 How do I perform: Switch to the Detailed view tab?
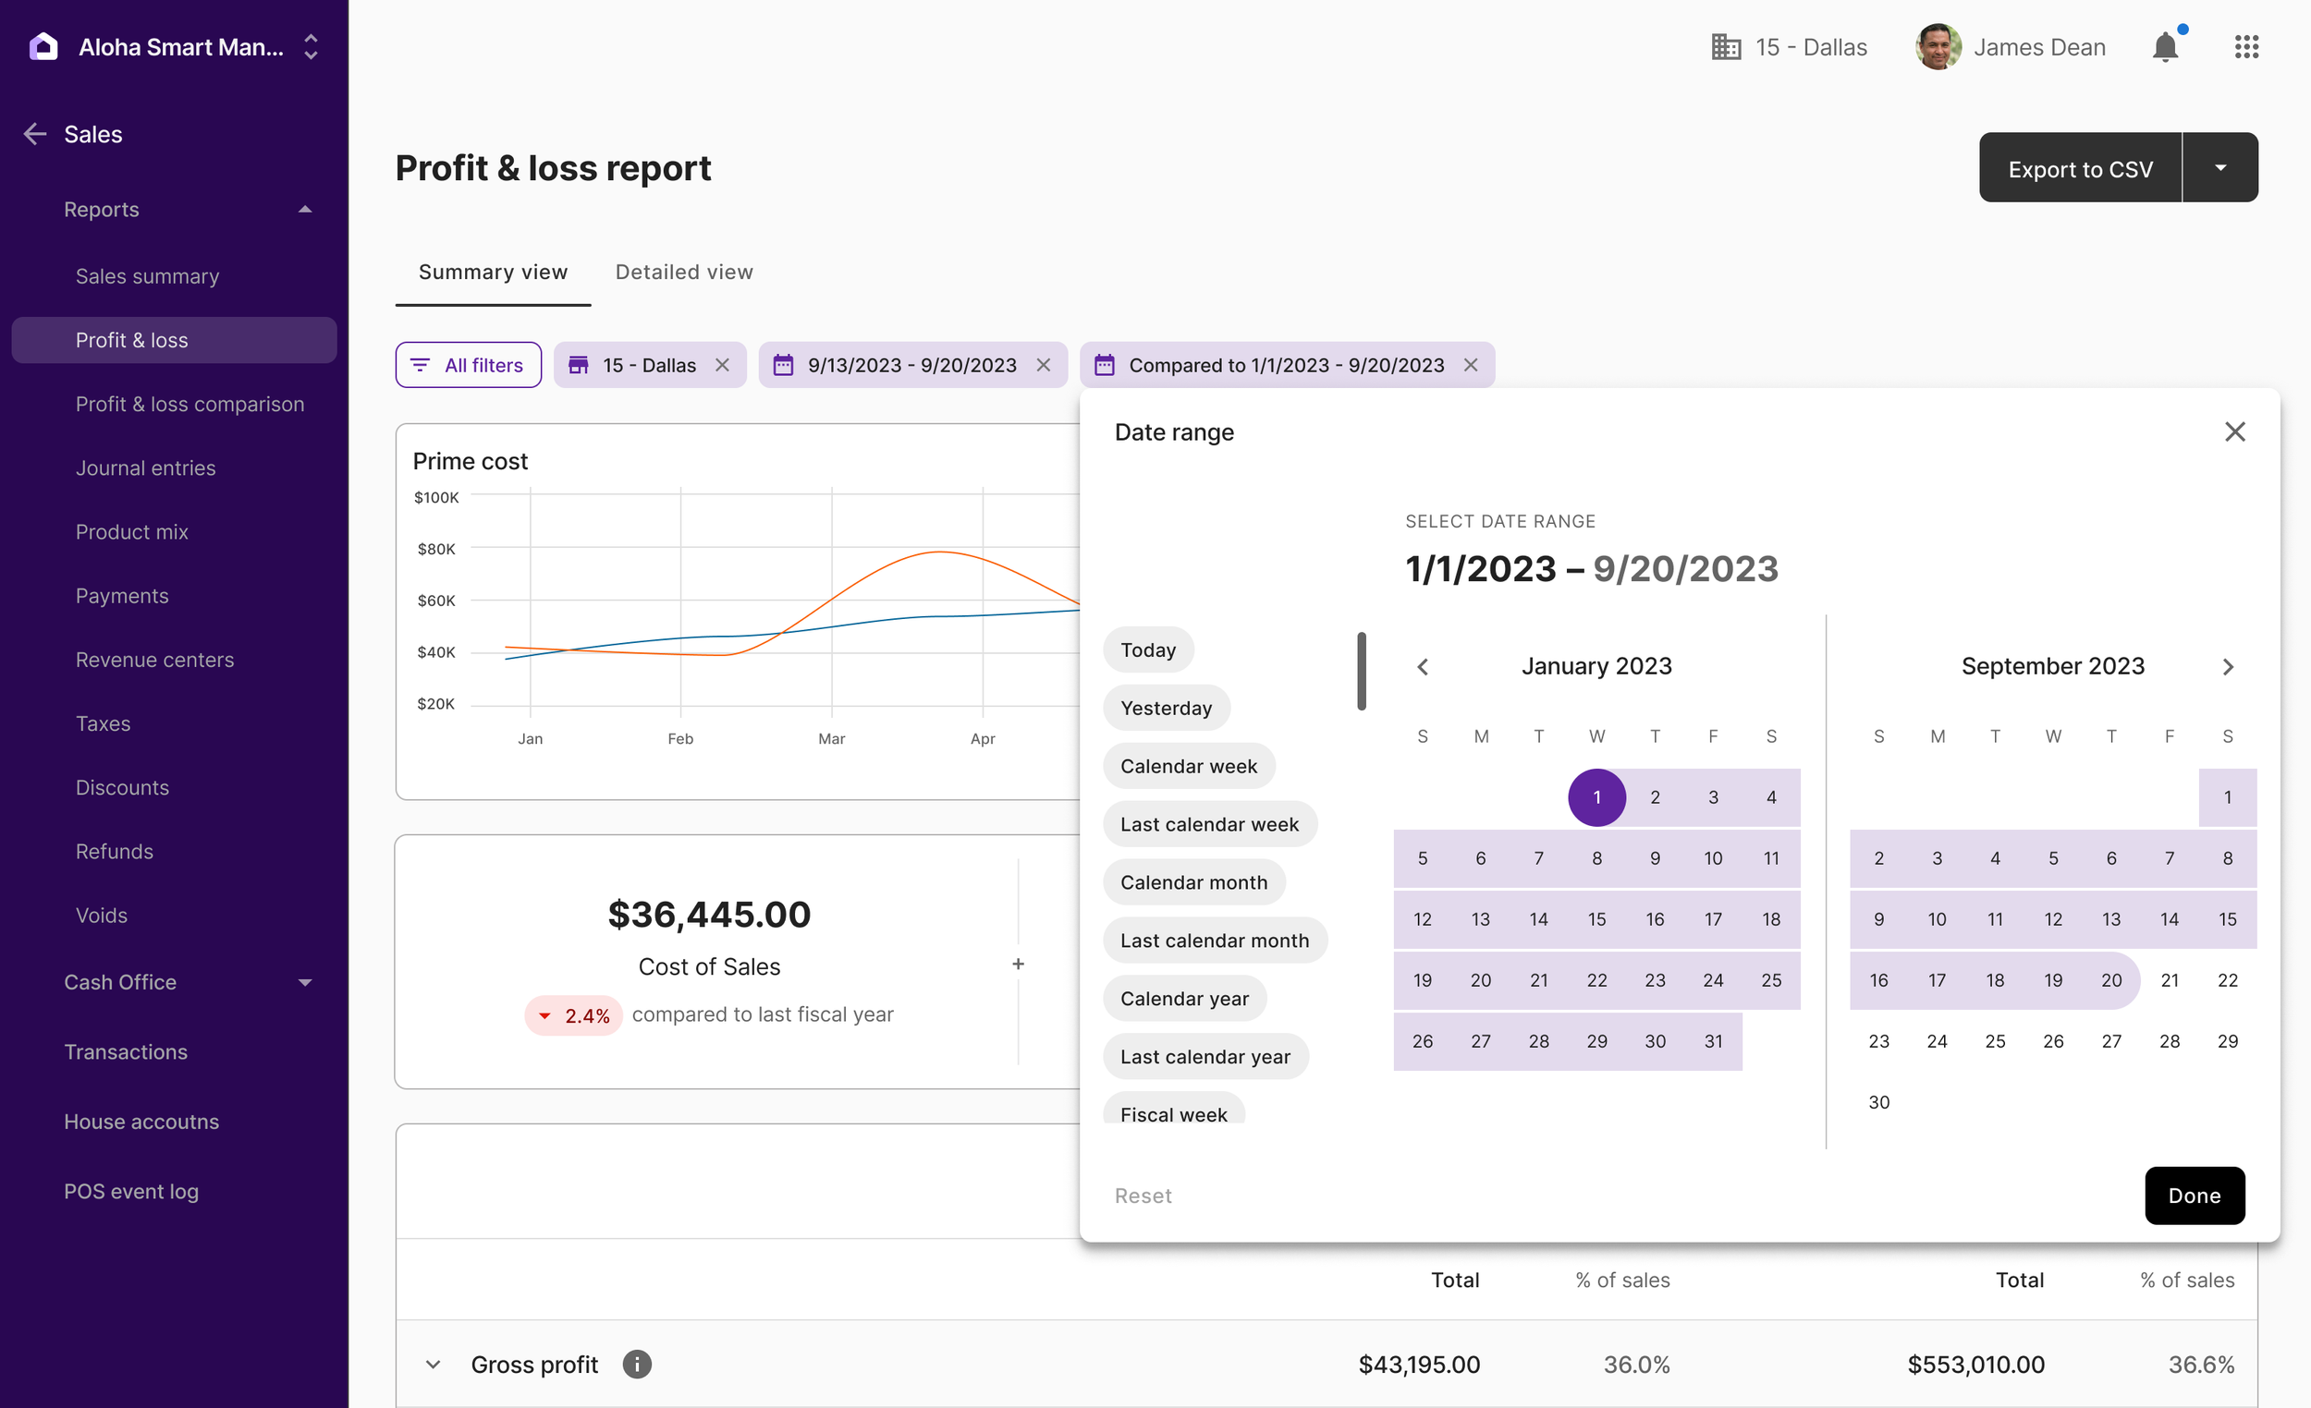[684, 272]
